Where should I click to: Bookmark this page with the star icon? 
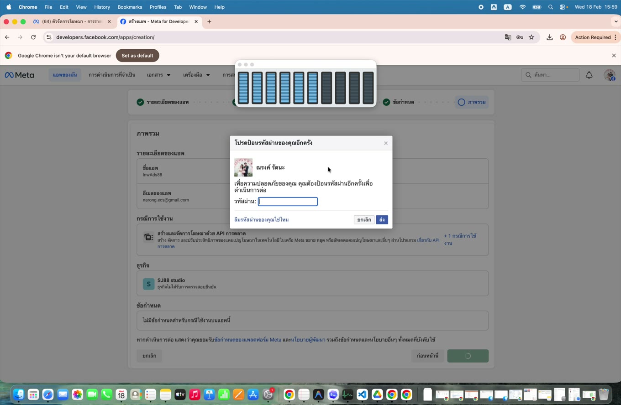point(532,37)
